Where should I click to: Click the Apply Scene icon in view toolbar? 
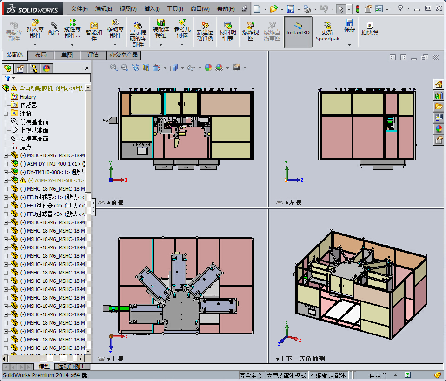click(219, 67)
